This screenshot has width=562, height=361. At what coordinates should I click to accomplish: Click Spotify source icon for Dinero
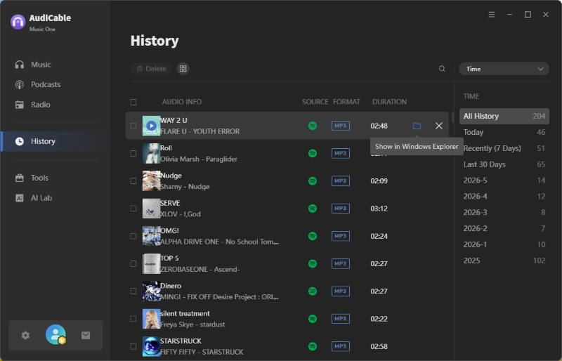tap(313, 291)
